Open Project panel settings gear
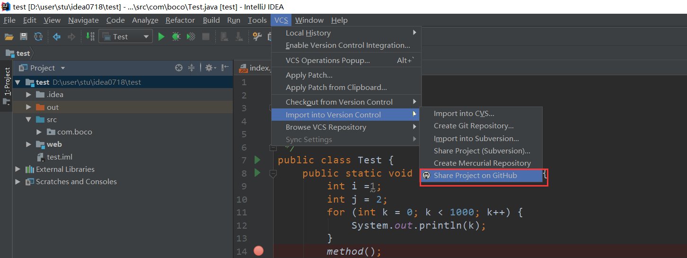687x258 pixels. point(211,68)
